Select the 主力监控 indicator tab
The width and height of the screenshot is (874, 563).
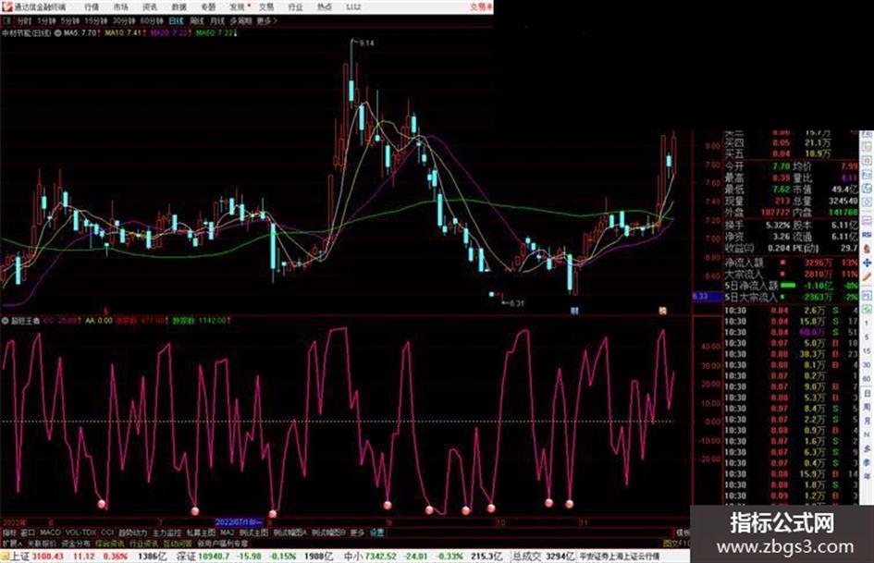(166, 532)
